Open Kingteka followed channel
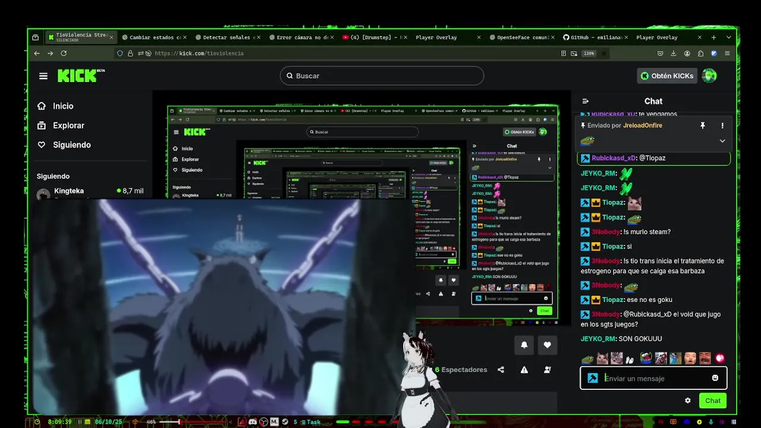Screen dimensions: 761x428 [89, 192]
